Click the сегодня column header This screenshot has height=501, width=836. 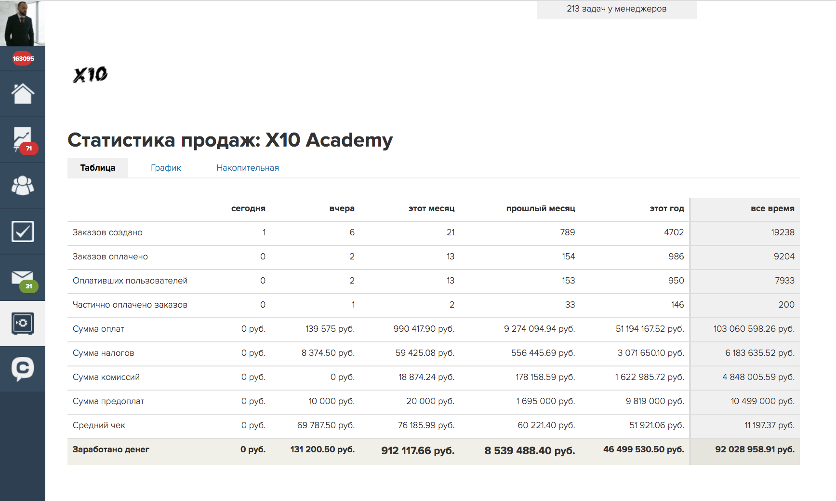[248, 208]
